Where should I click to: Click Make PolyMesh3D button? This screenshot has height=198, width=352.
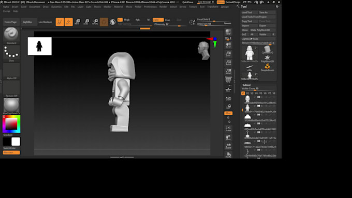(x=262, y=30)
